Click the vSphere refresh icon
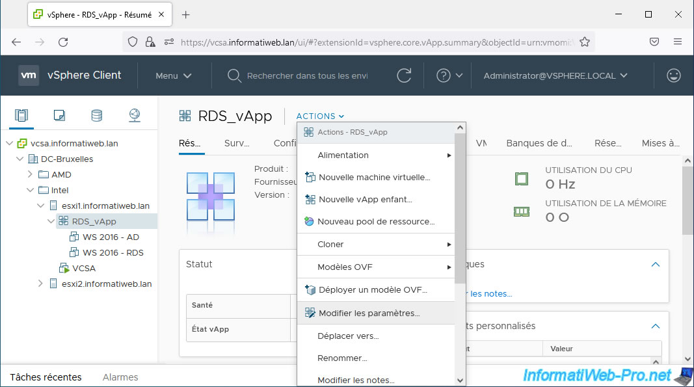Viewport: 694px width, 387px height. [404, 75]
